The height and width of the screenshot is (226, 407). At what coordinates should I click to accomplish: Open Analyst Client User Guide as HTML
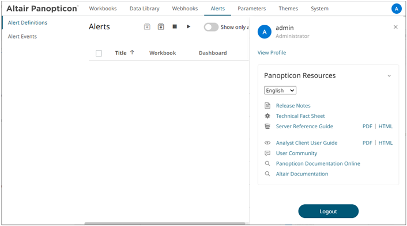[x=386, y=143]
